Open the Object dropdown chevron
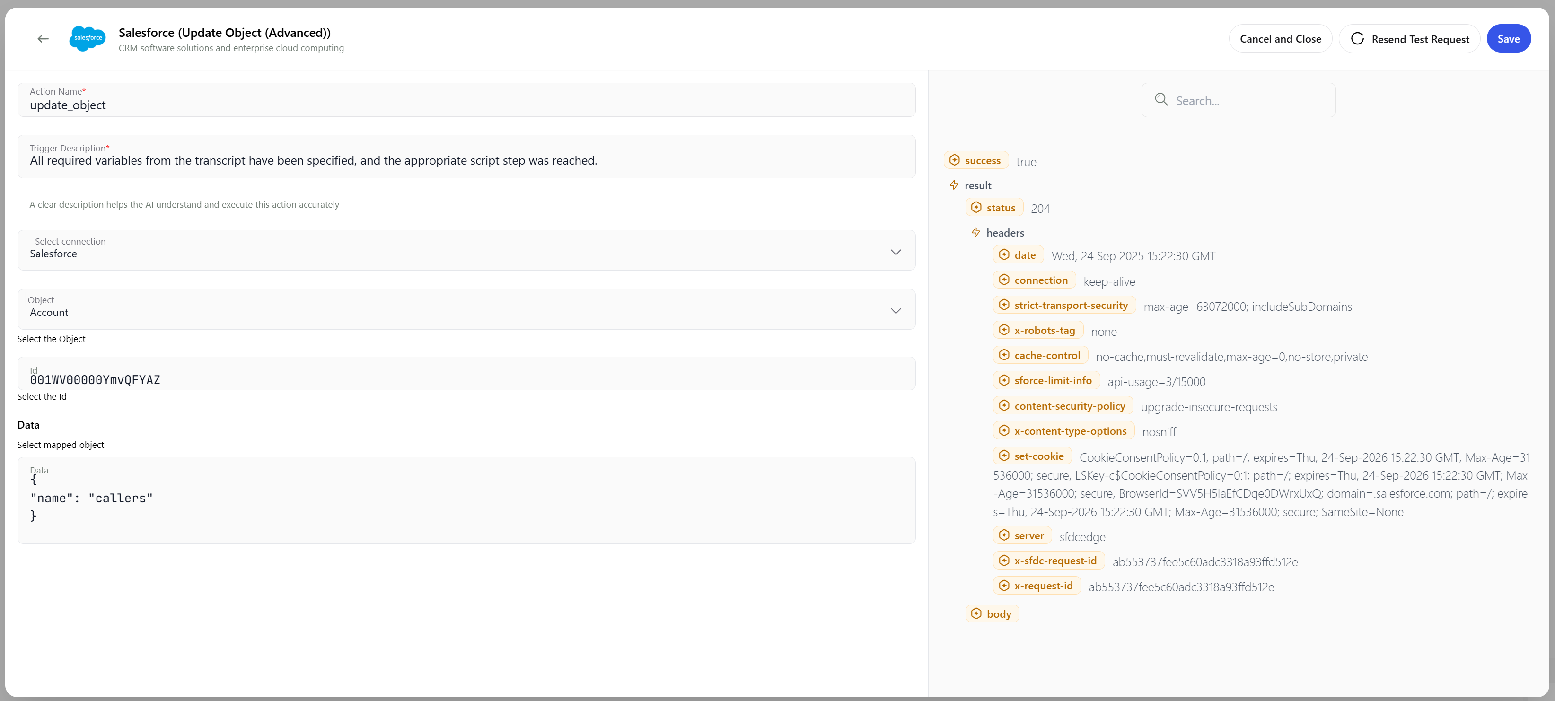 pos(895,310)
